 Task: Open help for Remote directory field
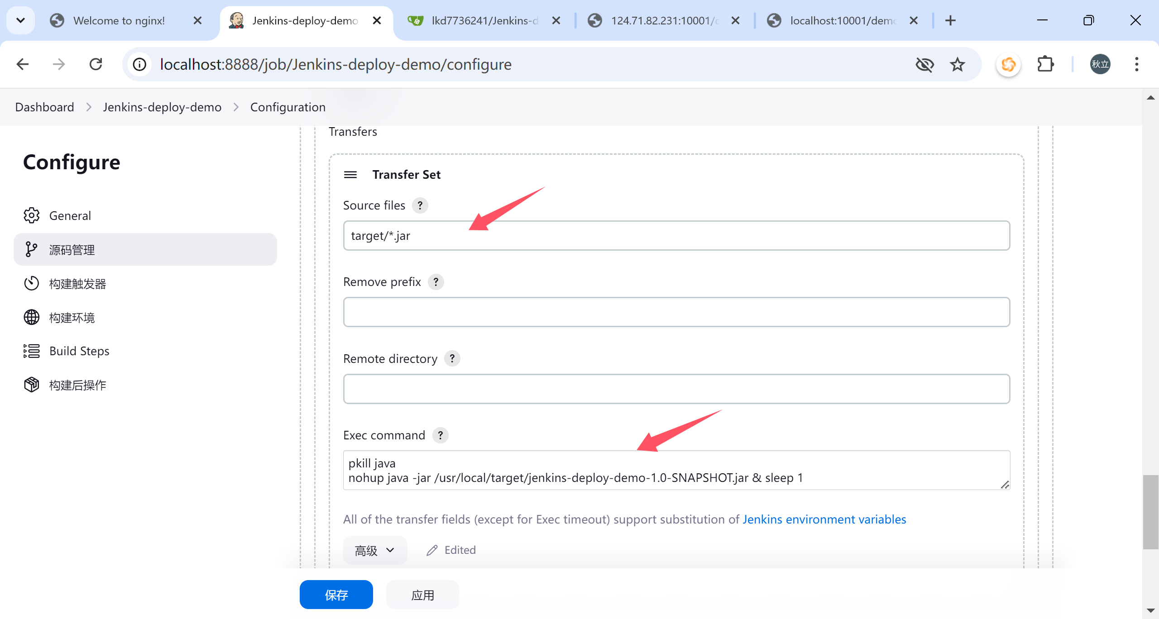(452, 358)
